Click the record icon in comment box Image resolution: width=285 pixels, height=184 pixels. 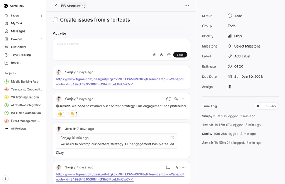pos(161,55)
